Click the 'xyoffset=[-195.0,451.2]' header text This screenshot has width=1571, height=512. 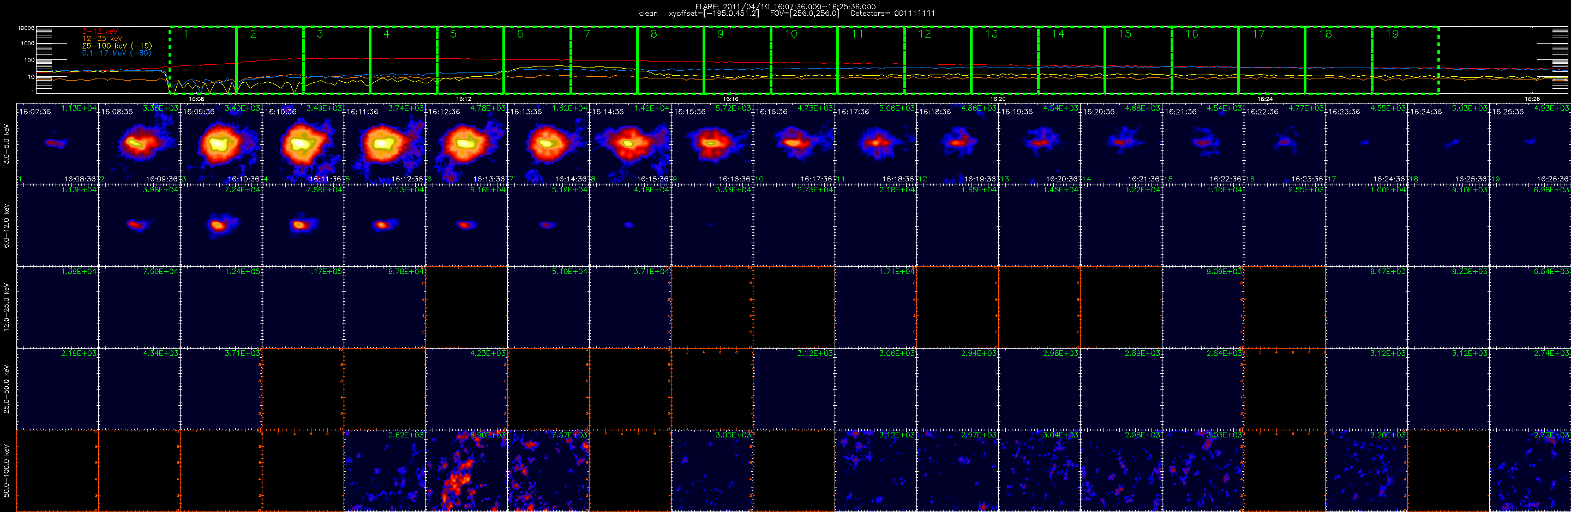pos(713,14)
